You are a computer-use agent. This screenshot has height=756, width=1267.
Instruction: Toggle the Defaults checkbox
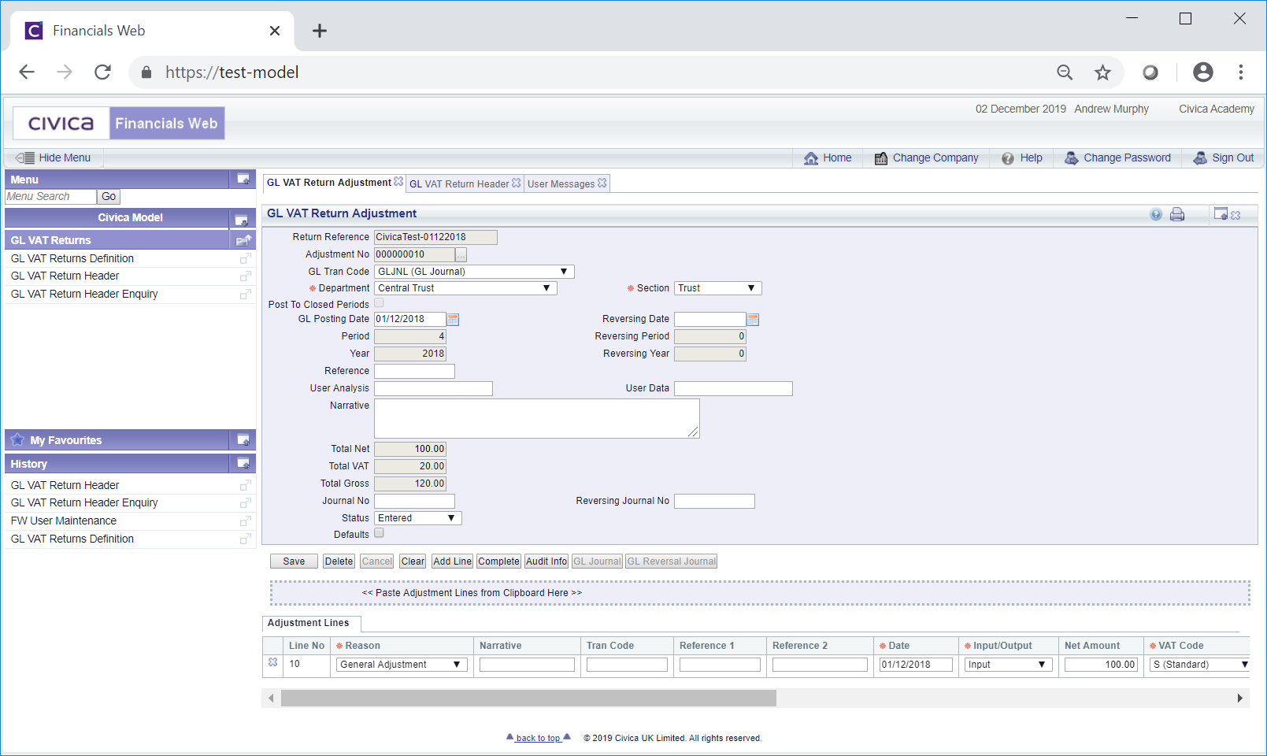pyautogui.click(x=380, y=533)
